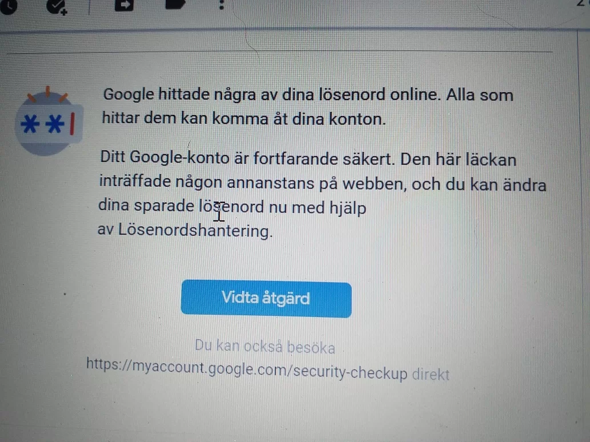Click the sentence Ditt Google-konto är fortfarande säkert
This screenshot has height=442, width=590.
pyautogui.click(x=247, y=158)
